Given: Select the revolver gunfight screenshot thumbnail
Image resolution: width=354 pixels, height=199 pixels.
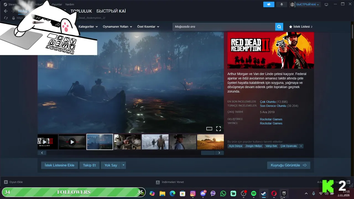Looking at the screenshot, I should pos(127,142).
